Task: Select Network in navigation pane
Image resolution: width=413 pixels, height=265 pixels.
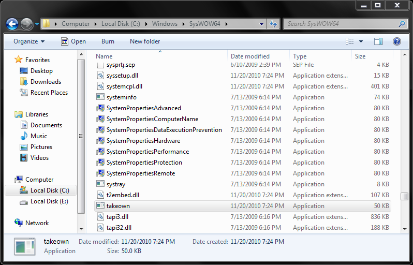Action: coord(37,223)
